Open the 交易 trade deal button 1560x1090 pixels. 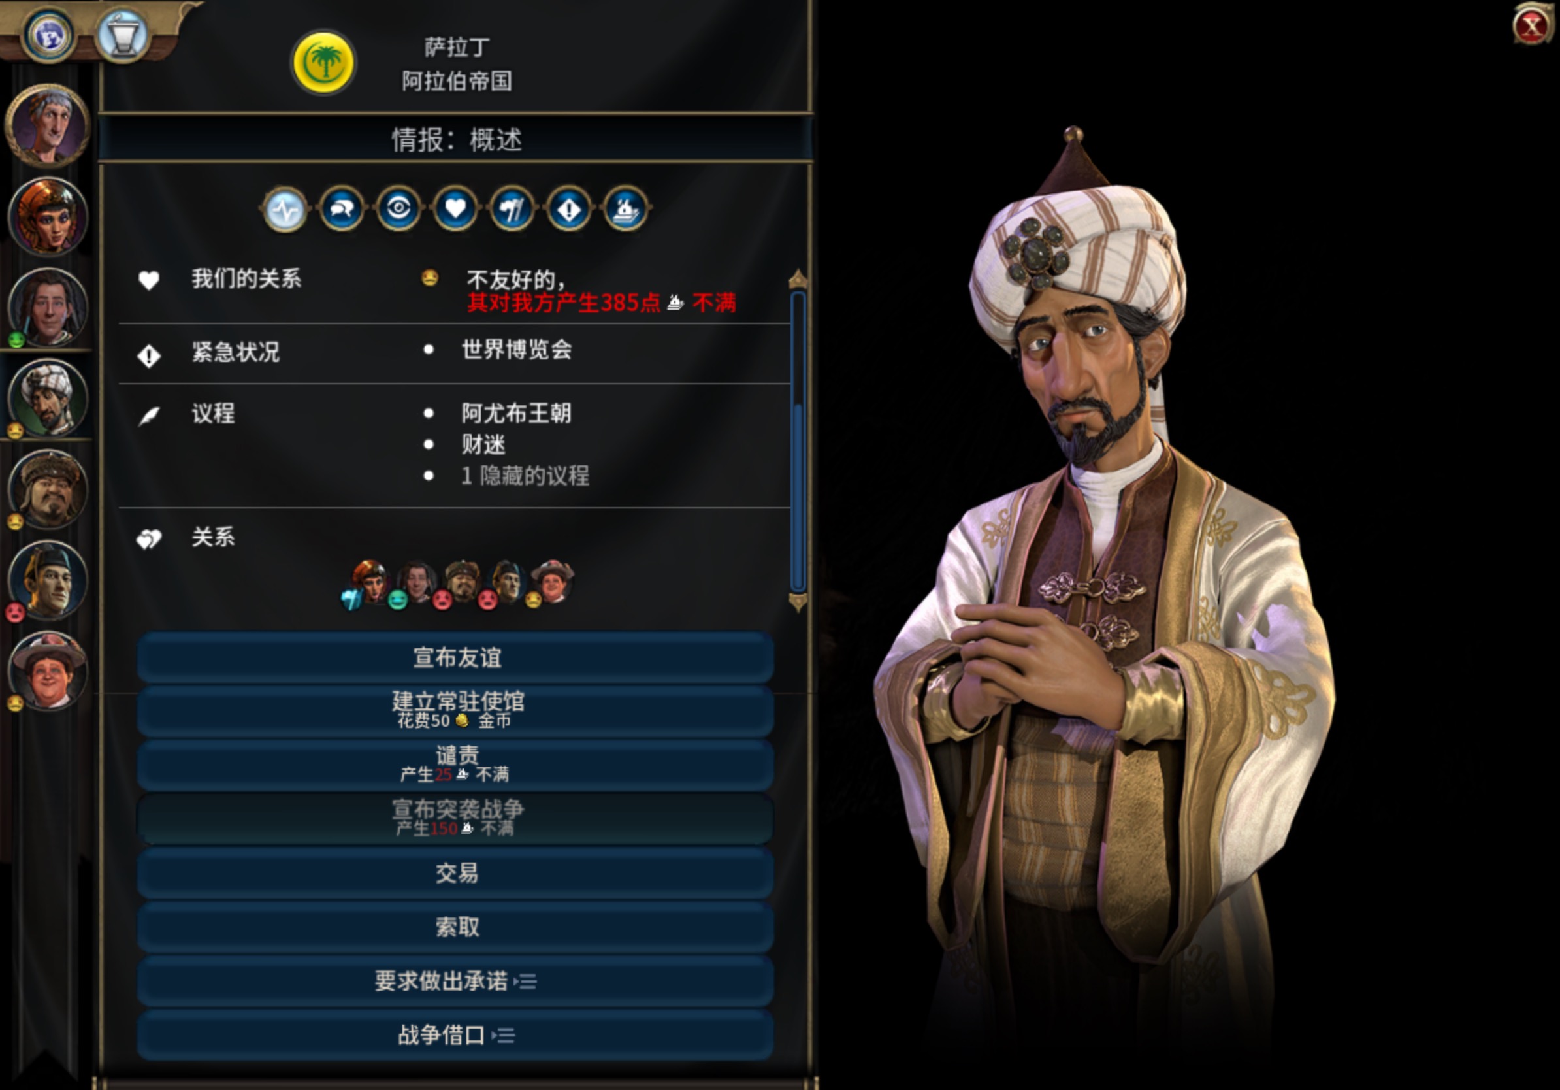point(456,872)
